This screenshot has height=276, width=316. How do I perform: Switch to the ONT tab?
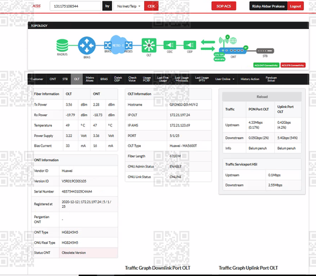(x=53, y=79)
